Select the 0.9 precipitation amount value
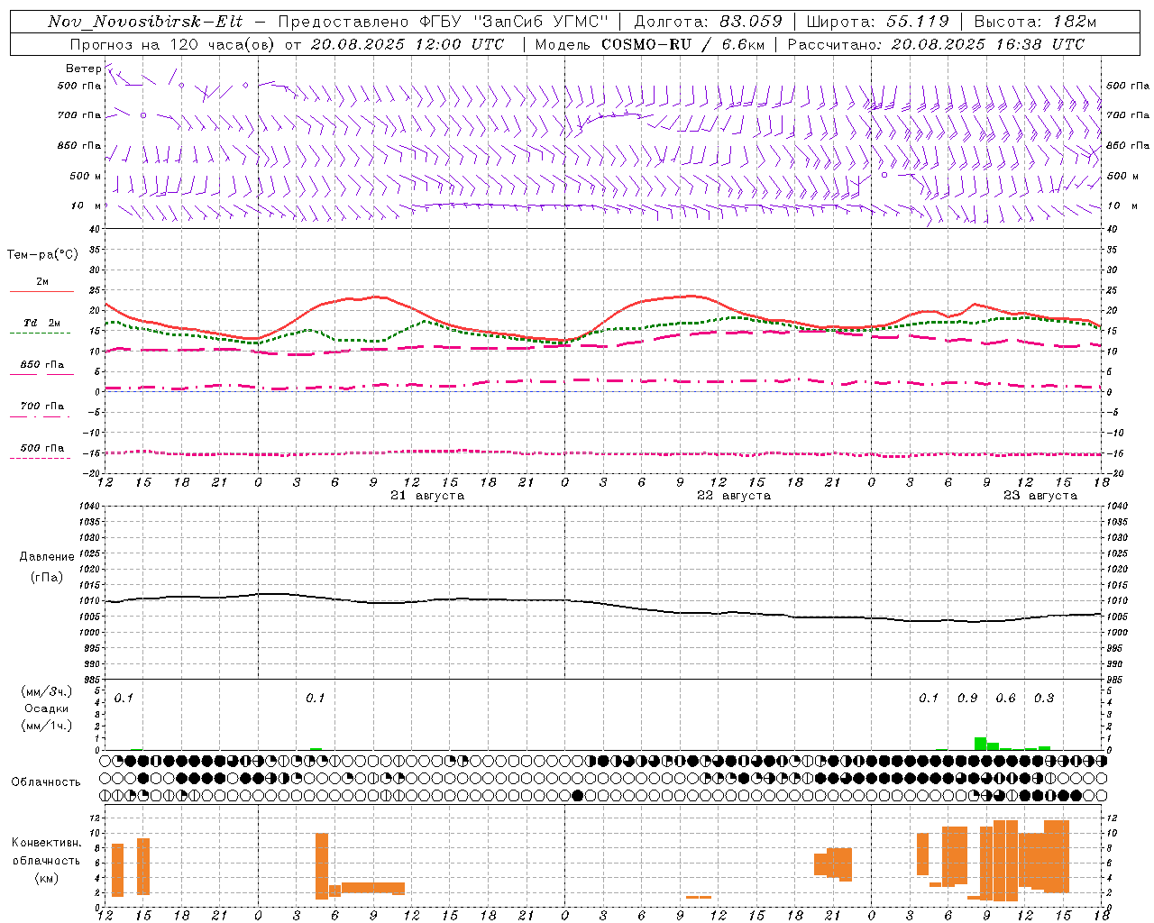Viewport: 1154px width, 923px height. click(x=967, y=699)
